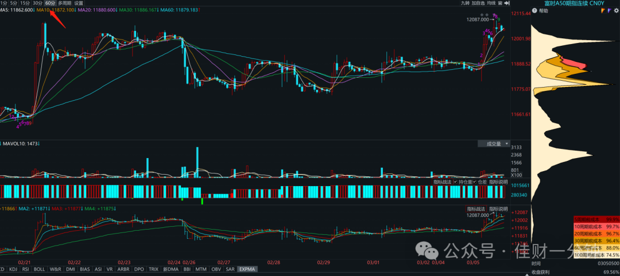Screen dimensions: 620x276
Task: Click the MA20 value label
Action: (99, 9)
